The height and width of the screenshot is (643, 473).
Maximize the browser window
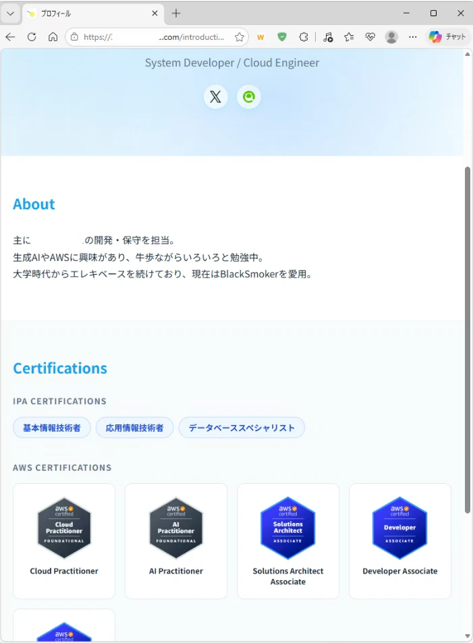pos(433,13)
